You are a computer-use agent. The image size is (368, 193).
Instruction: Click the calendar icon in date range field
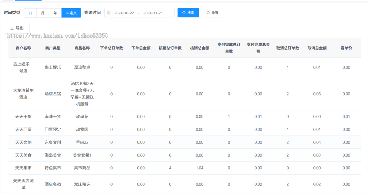pyautogui.click(x=109, y=13)
